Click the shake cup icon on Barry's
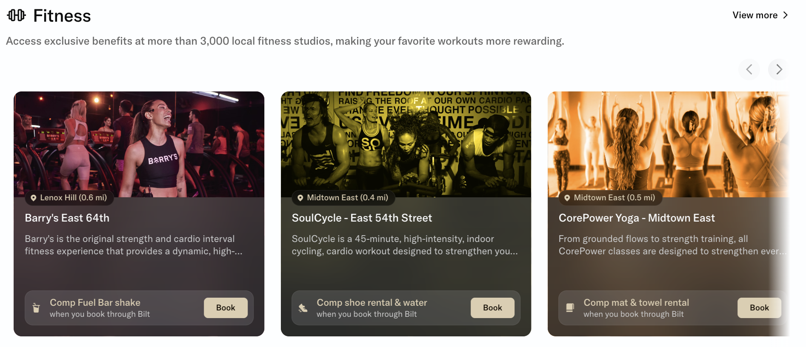Screen dimensions: 806x347 coord(37,308)
